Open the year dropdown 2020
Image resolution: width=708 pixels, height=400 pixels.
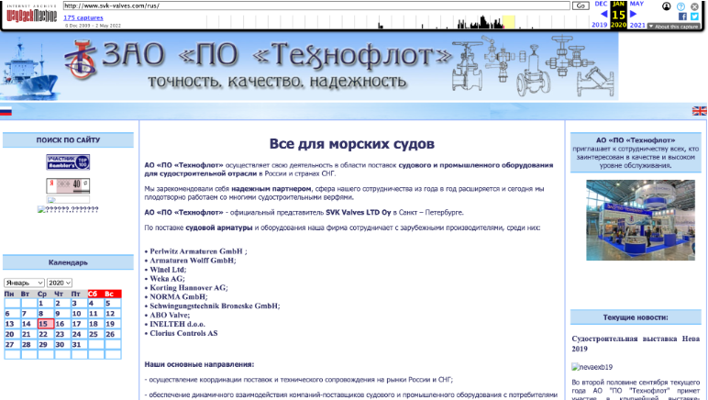click(x=59, y=283)
